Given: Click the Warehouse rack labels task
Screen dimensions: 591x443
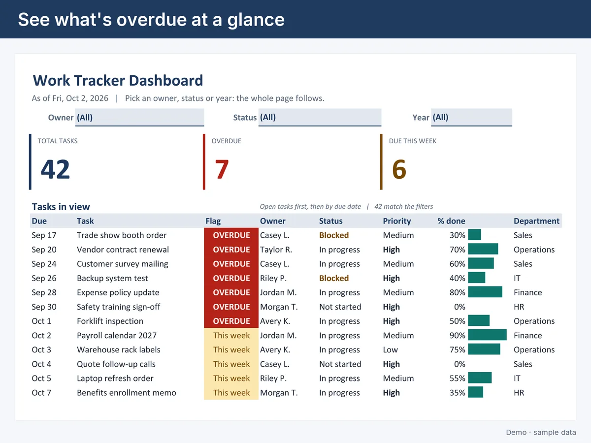Looking at the screenshot, I should (119, 349).
